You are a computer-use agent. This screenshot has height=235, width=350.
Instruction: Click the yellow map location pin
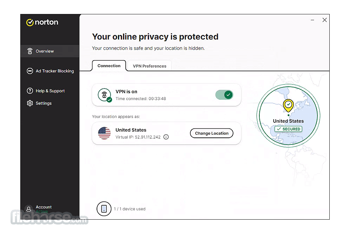point(288,106)
